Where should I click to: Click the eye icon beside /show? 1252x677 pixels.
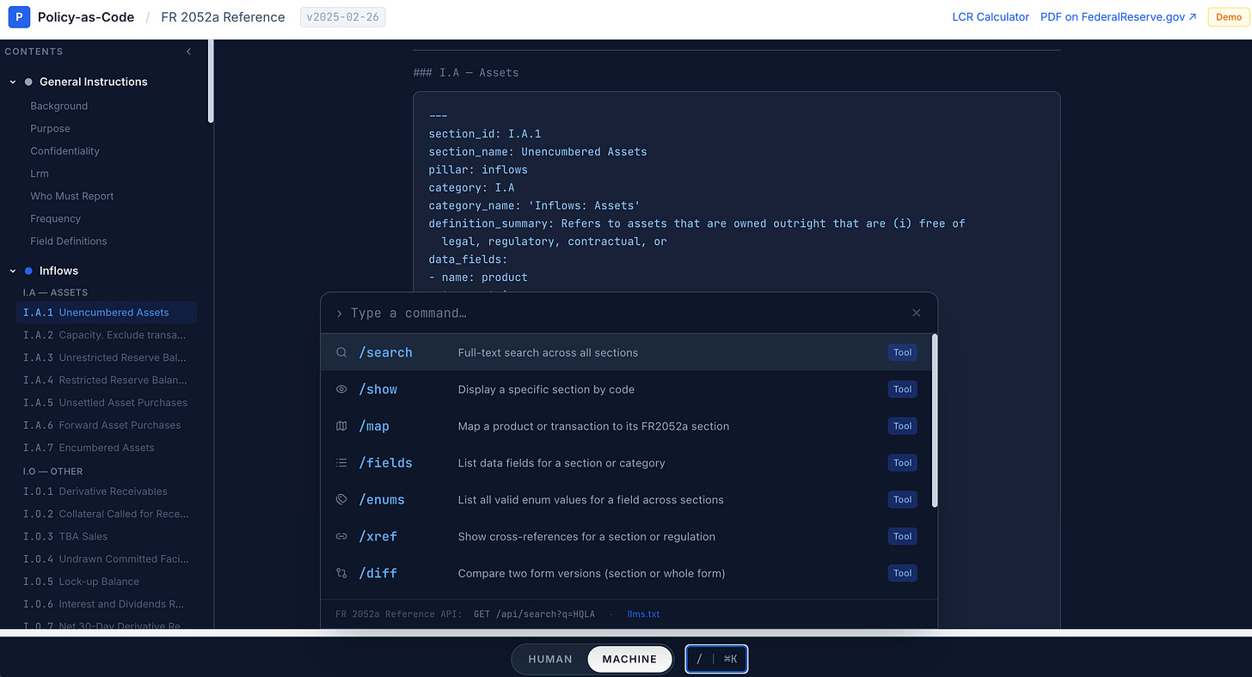click(x=341, y=389)
